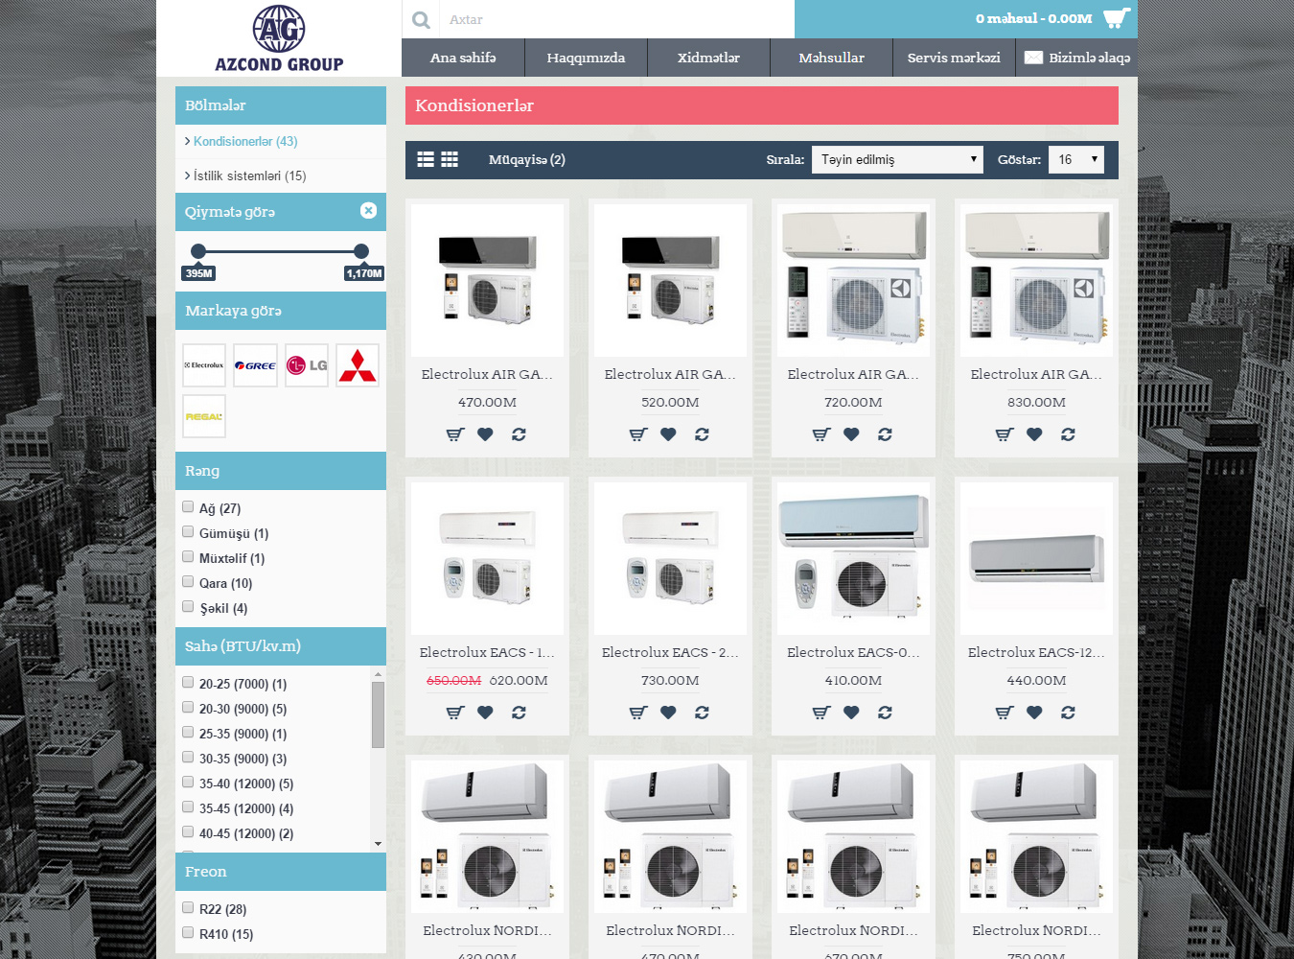Tick the R22 (28) freon checkbox
Image resolution: width=1294 pixels, height=959 pixels.
pyautogui.click(x=188, y=908)
